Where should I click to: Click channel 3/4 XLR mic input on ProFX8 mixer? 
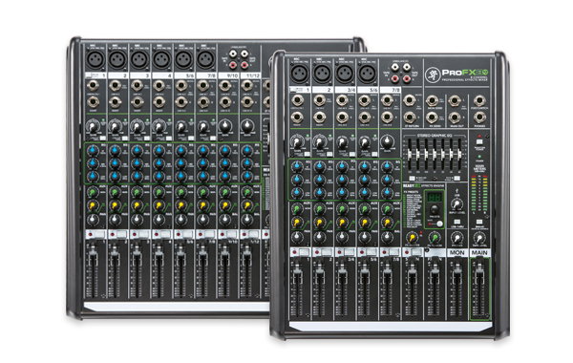pyautogui.click(x=345, y=74)
